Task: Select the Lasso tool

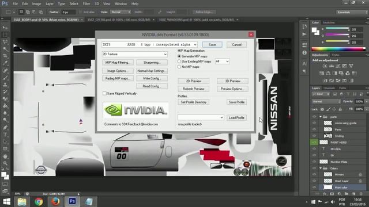Action: point(5,42)
